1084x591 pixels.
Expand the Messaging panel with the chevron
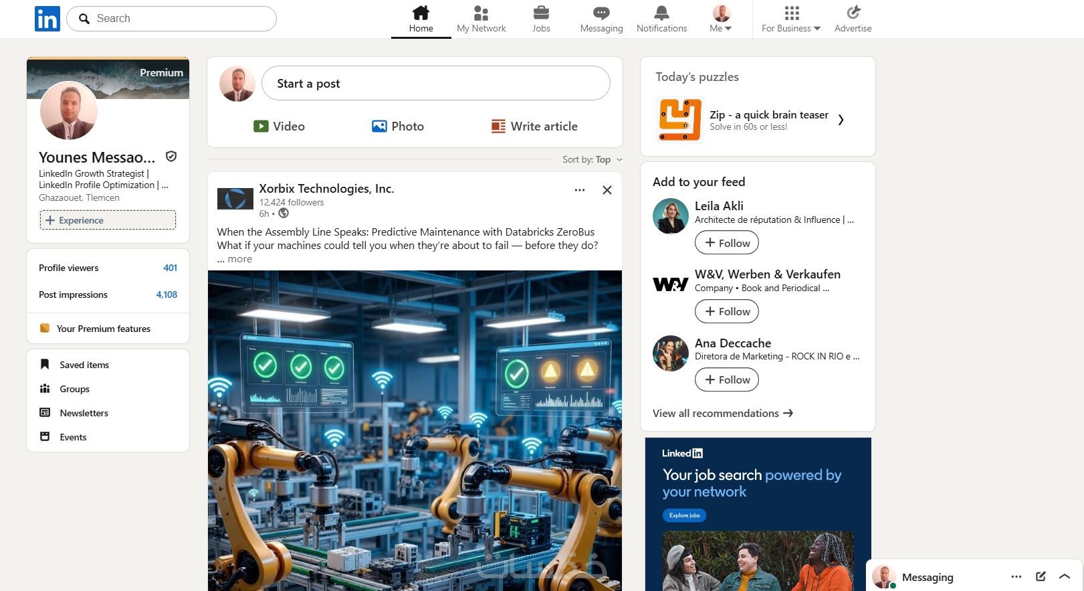(x=1065, y=576)
